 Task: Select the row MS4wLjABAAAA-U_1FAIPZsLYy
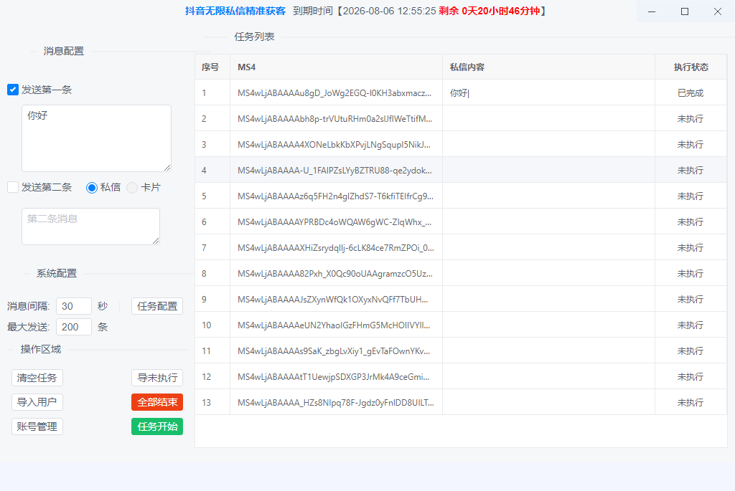(461, 170)
